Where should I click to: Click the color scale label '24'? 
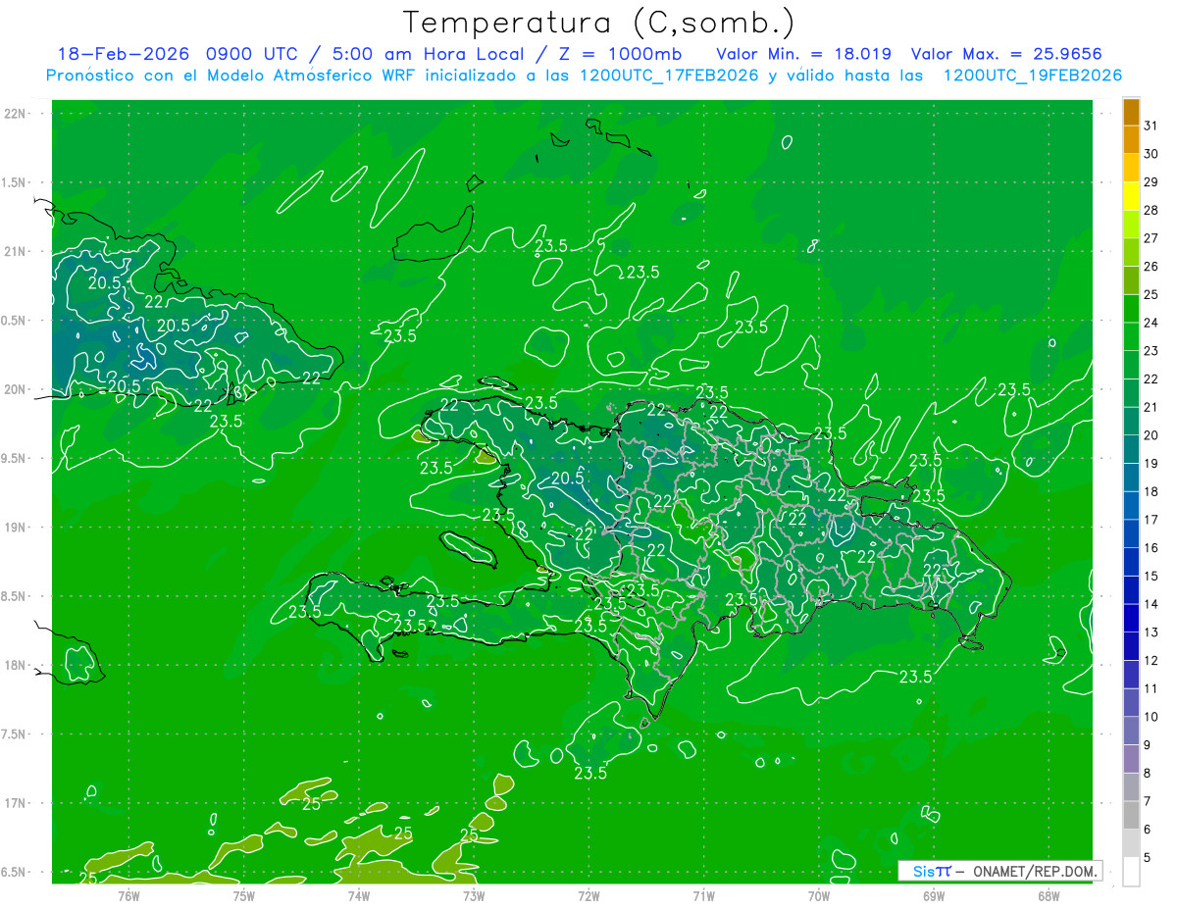pyautogui.click(x=1151, y=323)
